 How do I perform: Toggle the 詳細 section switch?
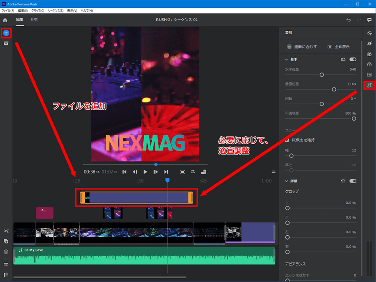click(x=353, y=181)
